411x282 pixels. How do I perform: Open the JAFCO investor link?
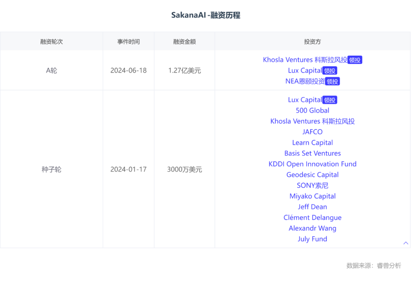click(x=312, y=132)
